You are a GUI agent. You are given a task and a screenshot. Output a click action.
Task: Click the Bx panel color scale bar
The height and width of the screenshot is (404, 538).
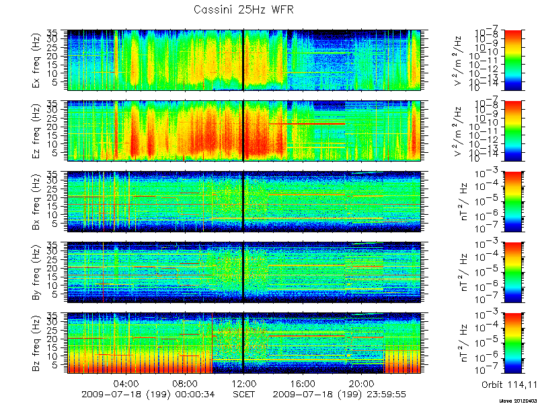point(512,201)
